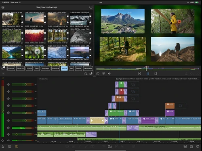Jump to previous clip edge
The image size is (202, 151).
[x=140, y=74]
